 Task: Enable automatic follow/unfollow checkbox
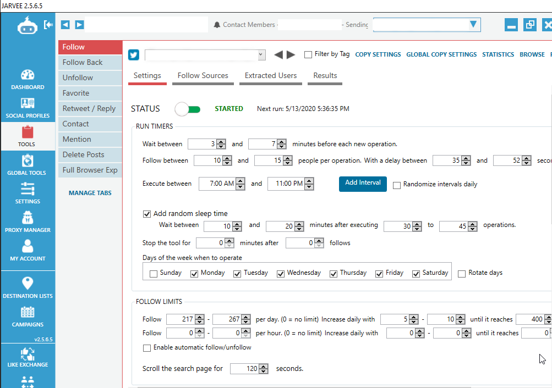(147, 348)
